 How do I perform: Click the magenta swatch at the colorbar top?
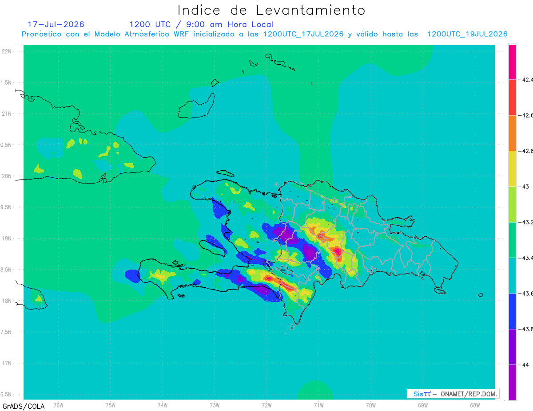point(512,62)
